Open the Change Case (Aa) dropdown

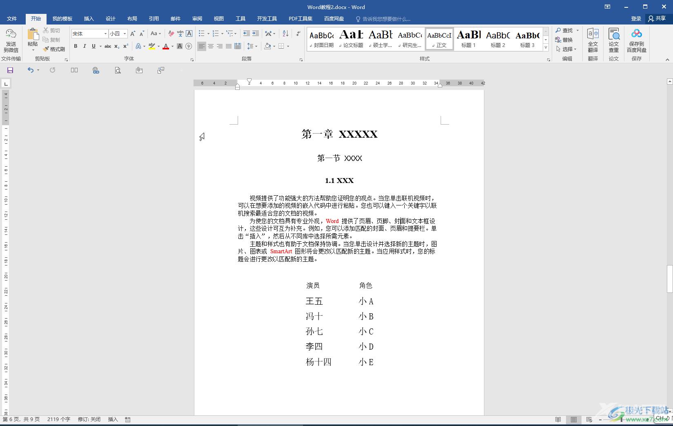click(156, 33)
